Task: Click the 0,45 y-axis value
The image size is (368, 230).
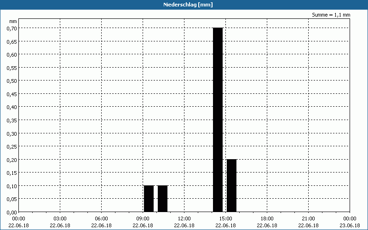Action: coord(12,94)
